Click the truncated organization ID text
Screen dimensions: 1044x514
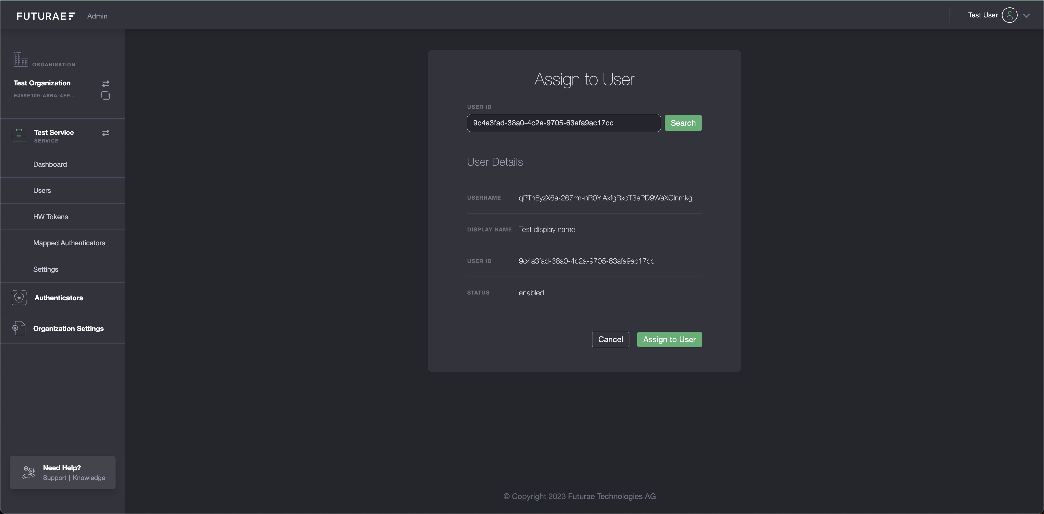pos(44,96)
